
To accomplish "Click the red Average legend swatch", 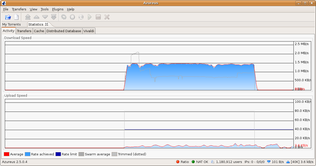I will pyautogui.click(x=7, y=154).
